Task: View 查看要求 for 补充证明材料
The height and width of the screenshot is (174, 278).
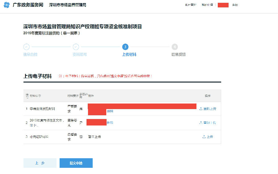Action: (71, 137)
